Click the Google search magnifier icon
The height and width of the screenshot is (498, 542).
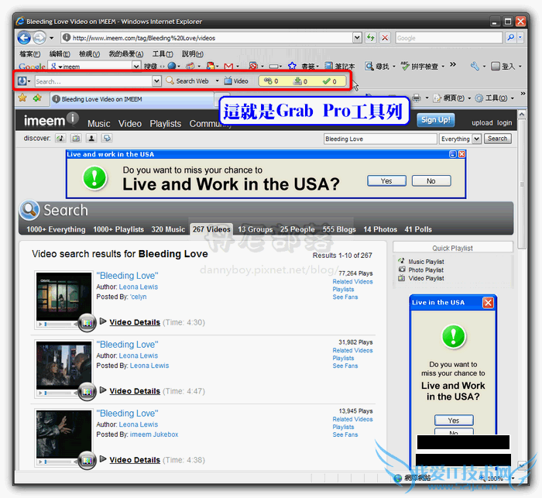(510, 38)
